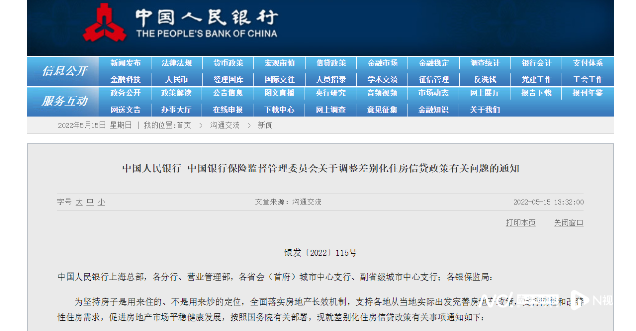Click the date text 2022年5月15日 星期日
636x331 pixels.
click(x=95, y=125)
